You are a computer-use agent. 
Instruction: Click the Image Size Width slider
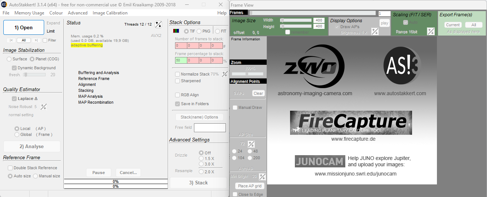pyautogui.click(x=296, y=20)
